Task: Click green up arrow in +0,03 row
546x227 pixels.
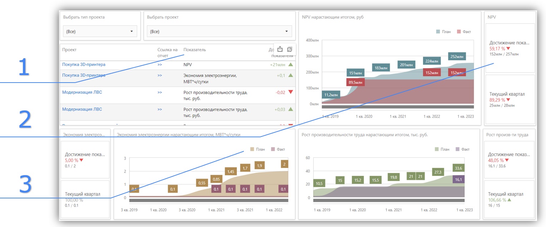Action: [291, 109]
